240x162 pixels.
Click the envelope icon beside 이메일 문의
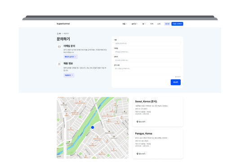[59, 46]
